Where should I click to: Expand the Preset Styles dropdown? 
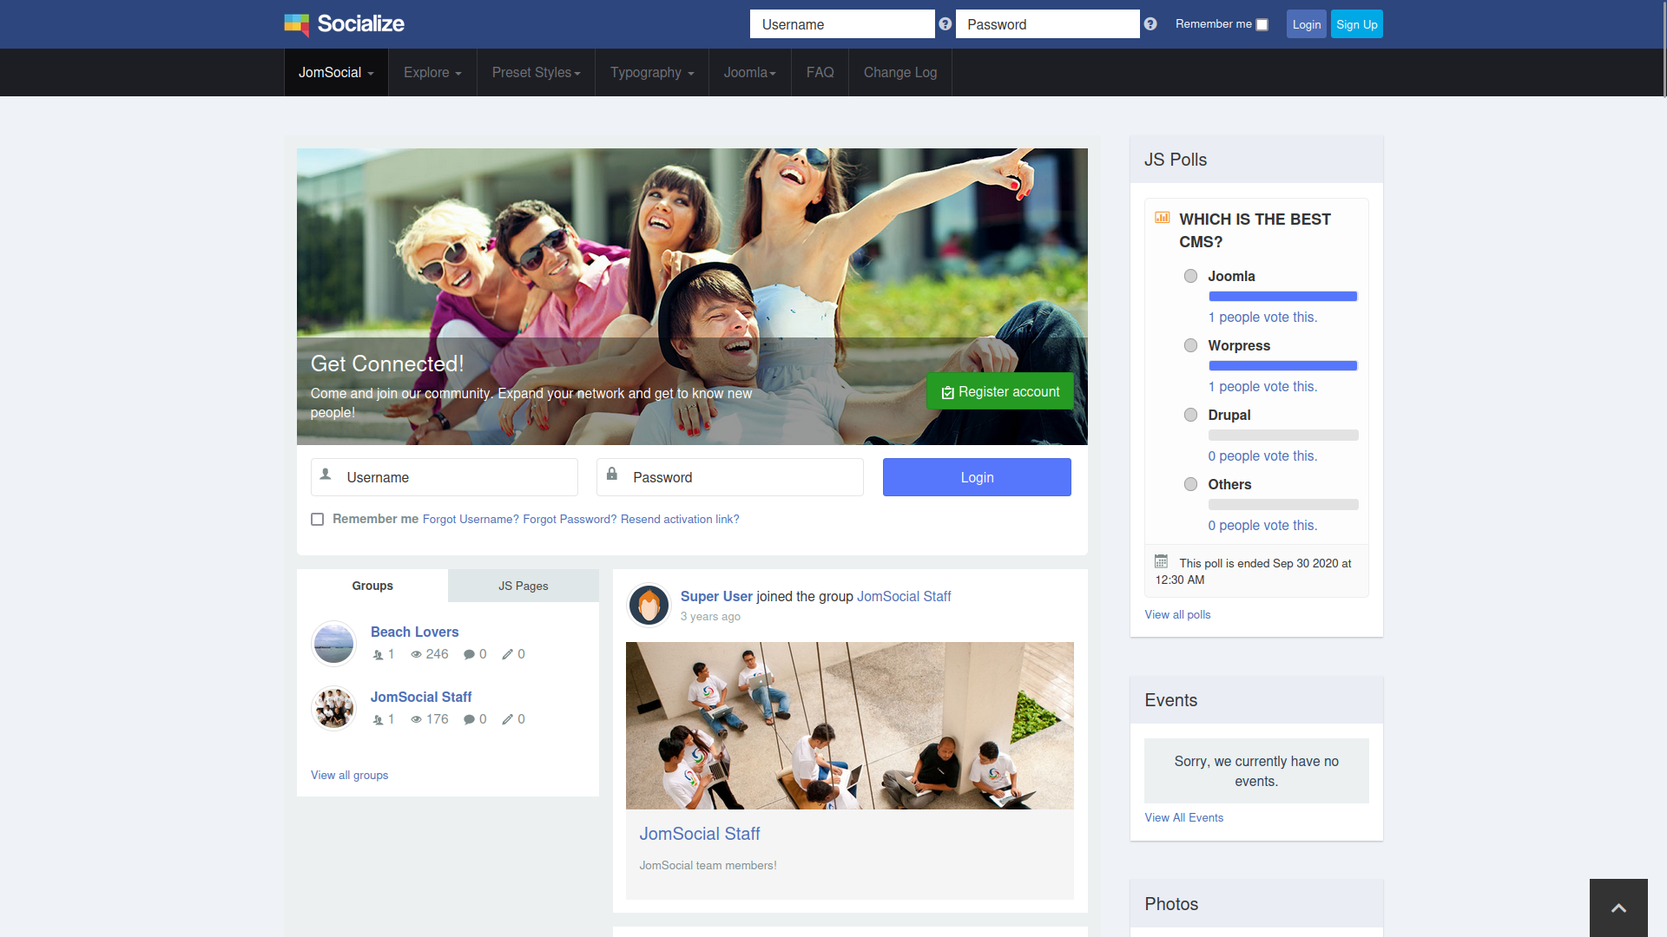point(536,73)
